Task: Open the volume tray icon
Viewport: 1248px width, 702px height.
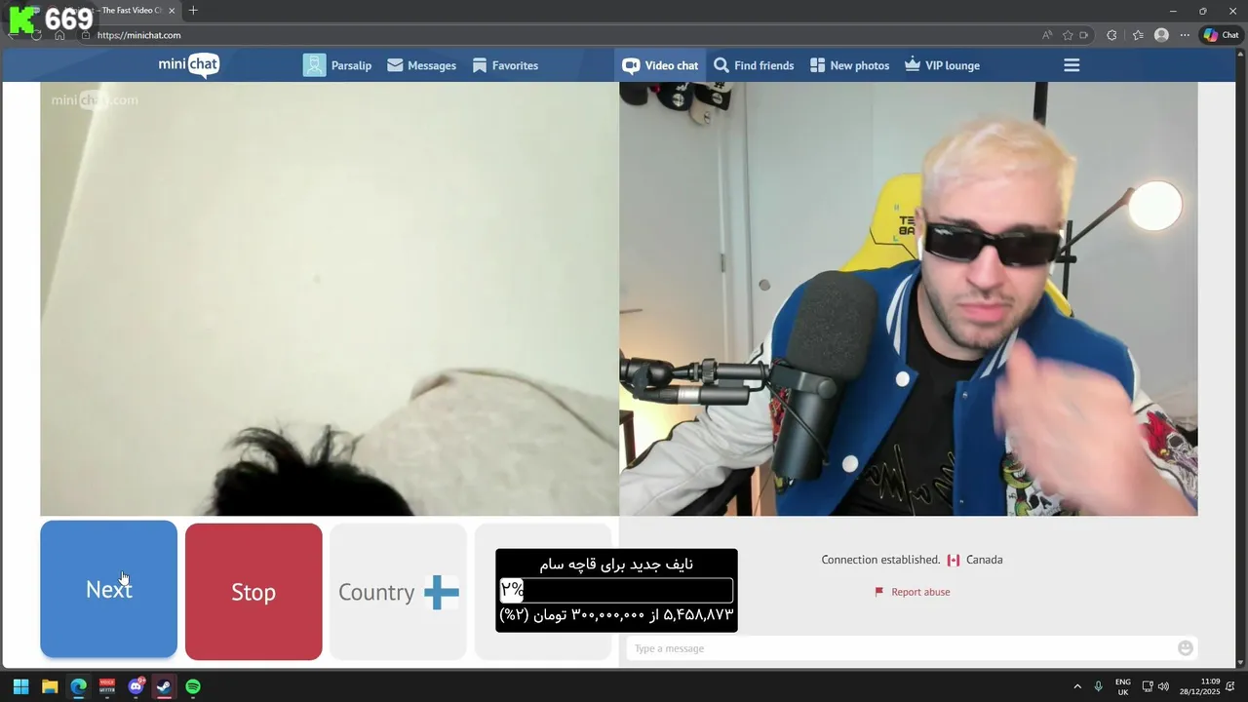Action: click(x=1163, y=686)
